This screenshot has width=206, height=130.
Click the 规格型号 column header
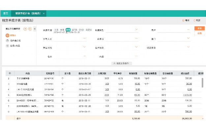click(50, 73)
